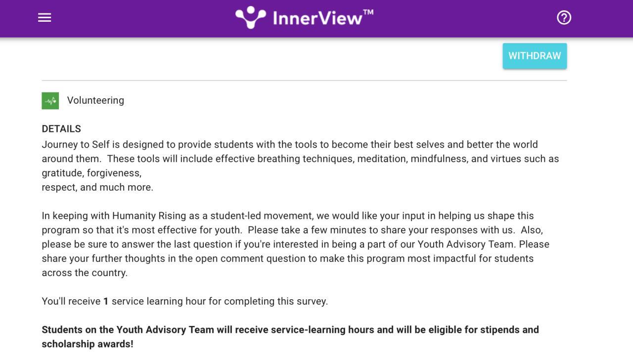The height and width of the screenshot is (358, 633).
Task: Click the line starting "Journey to Self"
Action: (x=289, y=145)
